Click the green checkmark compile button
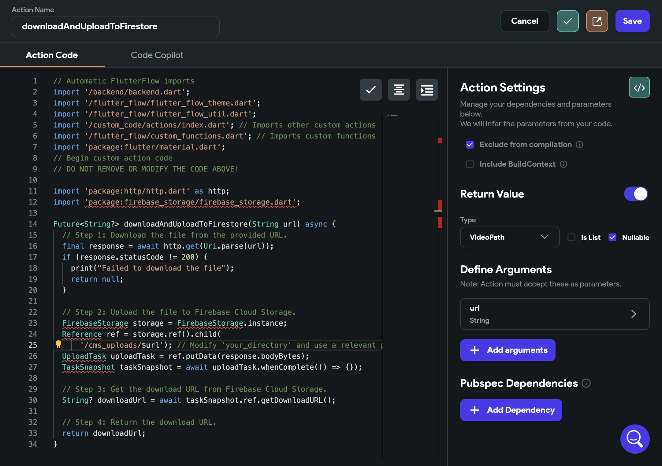The height and width of the screenshot is (466, 662). tap(567, 21)
